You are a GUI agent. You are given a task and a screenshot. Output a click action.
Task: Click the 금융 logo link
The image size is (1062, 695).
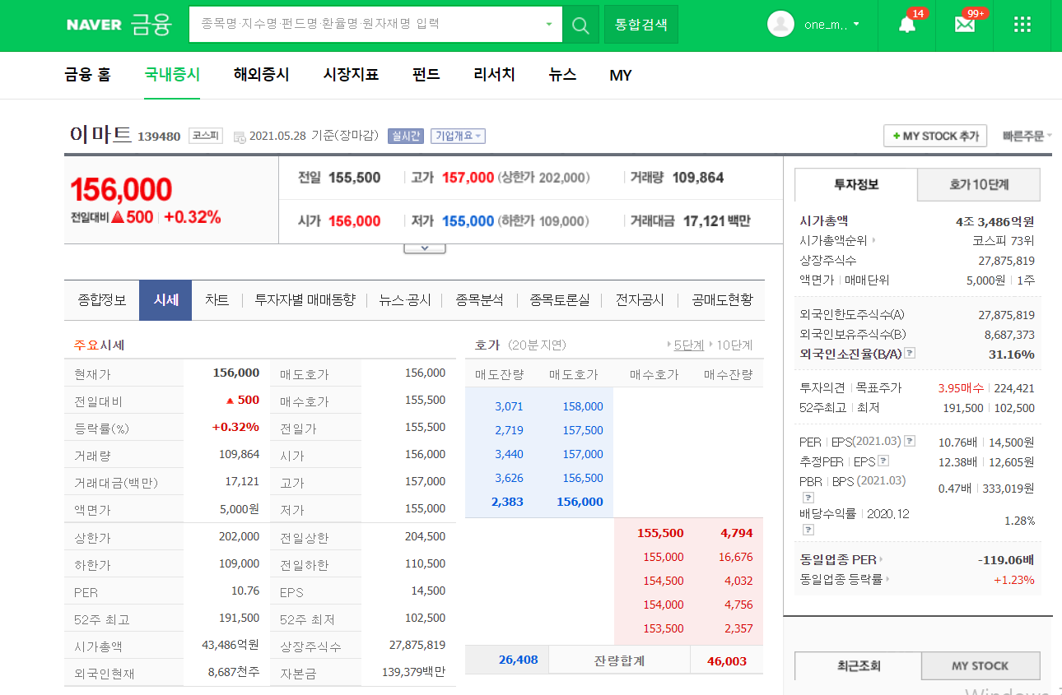(x=150, y=25)
